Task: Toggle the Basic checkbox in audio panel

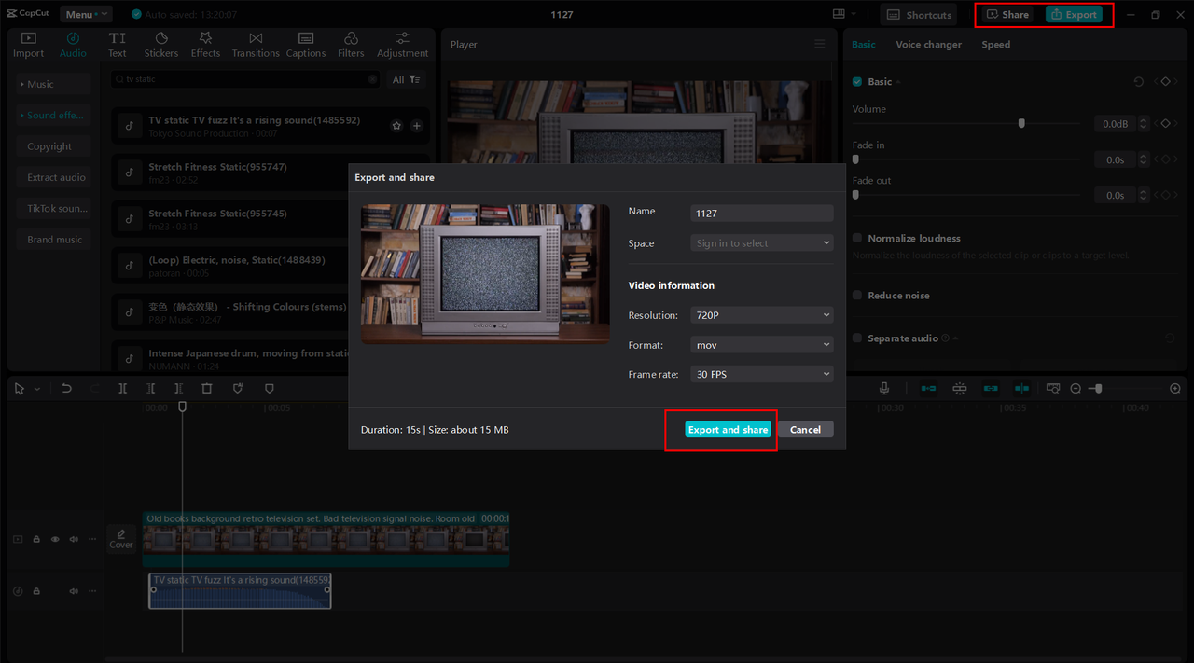Action: [857, 82]
